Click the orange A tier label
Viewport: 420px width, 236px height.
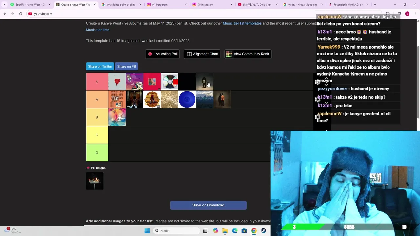click(97, 99)
